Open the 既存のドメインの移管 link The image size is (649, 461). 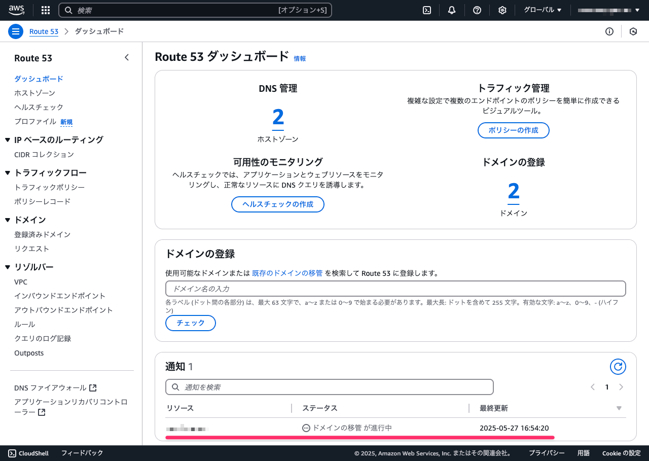point(287,273)
